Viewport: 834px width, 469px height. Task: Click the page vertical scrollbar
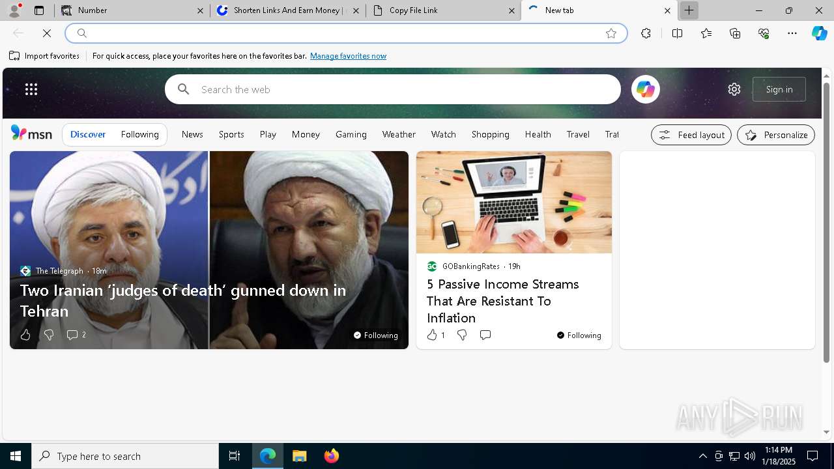[x=826, y=223]
